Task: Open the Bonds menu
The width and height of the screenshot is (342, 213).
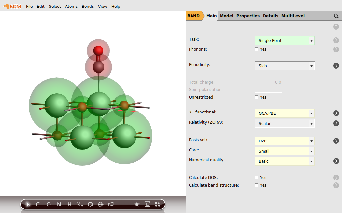Action: click(88, 6)
